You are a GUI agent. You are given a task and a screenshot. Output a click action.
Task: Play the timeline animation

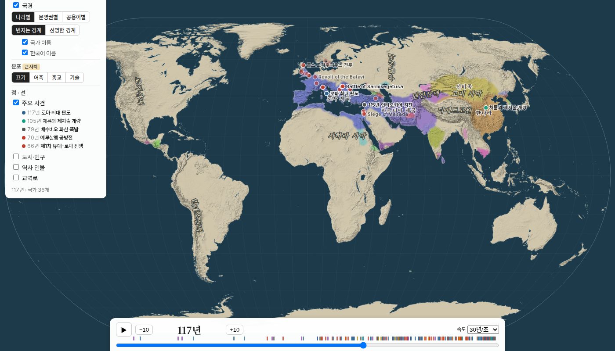pyautogui.click(x=124, y=330)
